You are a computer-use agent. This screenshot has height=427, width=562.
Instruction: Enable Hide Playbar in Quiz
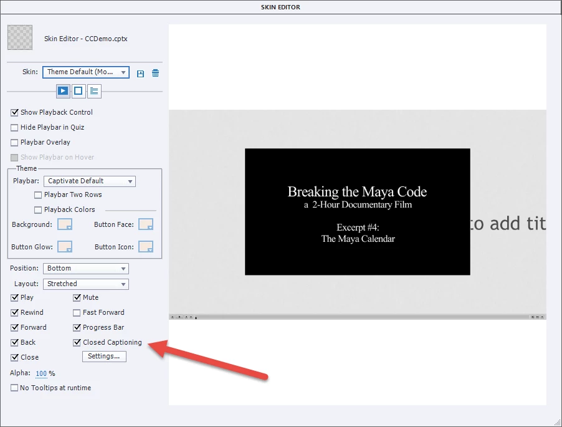pyautogui.click(x=14, y=128)
